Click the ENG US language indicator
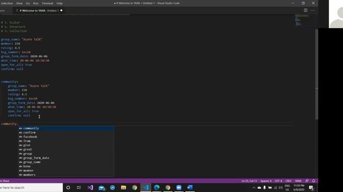Viewport: 343px width, 192px height. coord(287,188)
